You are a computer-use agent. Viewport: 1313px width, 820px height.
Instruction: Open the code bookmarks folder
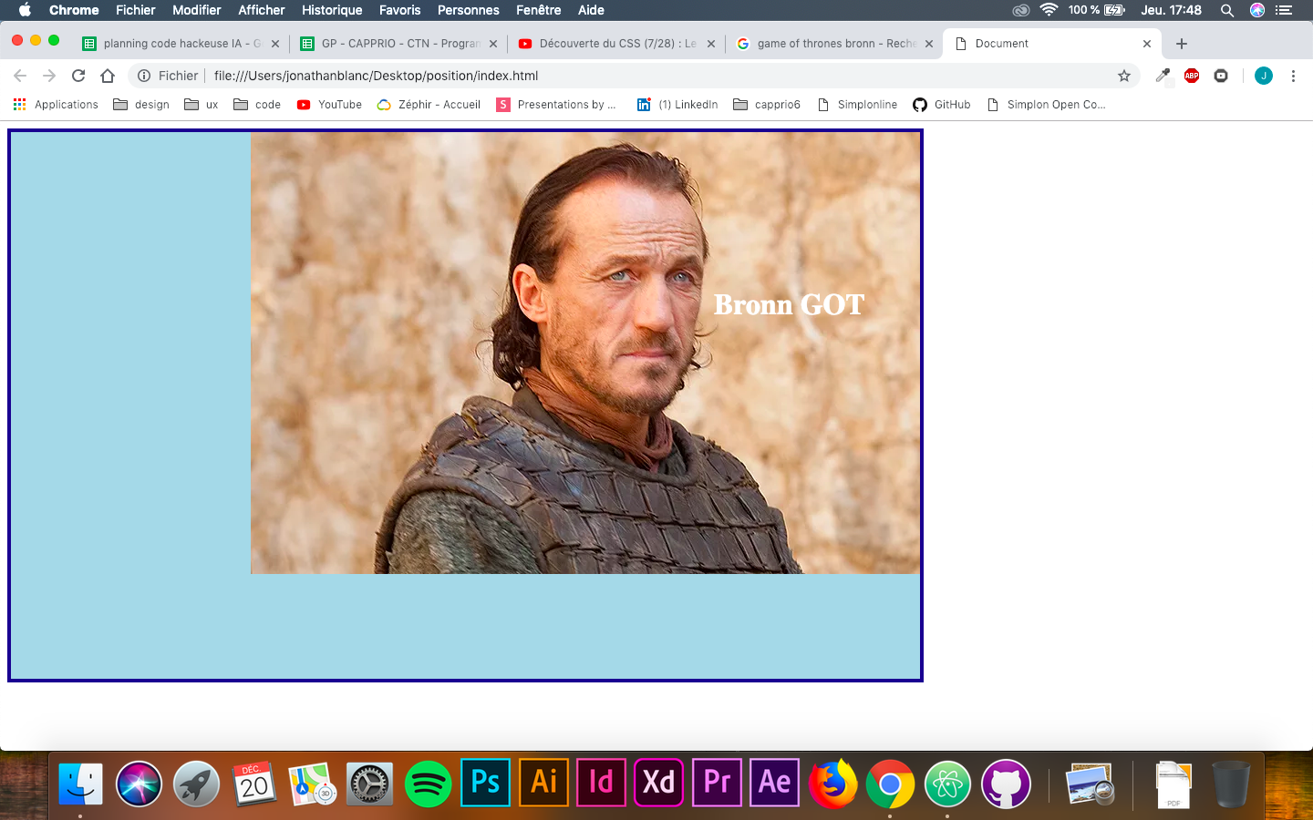(257, 105)
